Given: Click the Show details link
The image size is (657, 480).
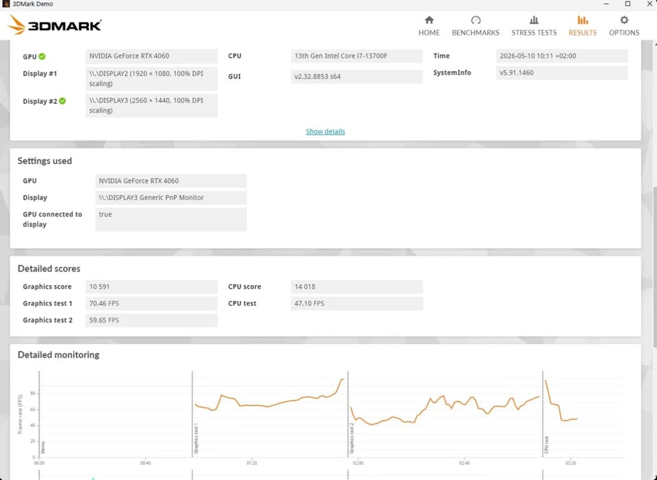Looking at the screenshot, I should click(325, 131).
